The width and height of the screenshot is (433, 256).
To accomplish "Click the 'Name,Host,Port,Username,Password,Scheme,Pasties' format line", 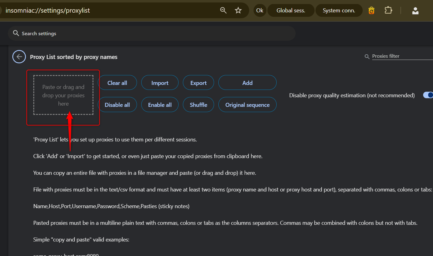I will 111,206.
